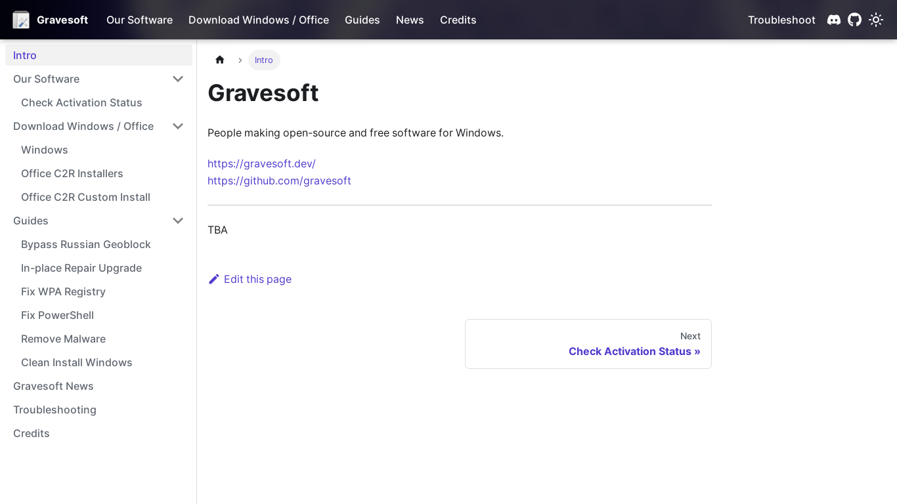Screen dimensions: 897x504
Task: Select Intro in the sidebar
Action: click(98, 55)
